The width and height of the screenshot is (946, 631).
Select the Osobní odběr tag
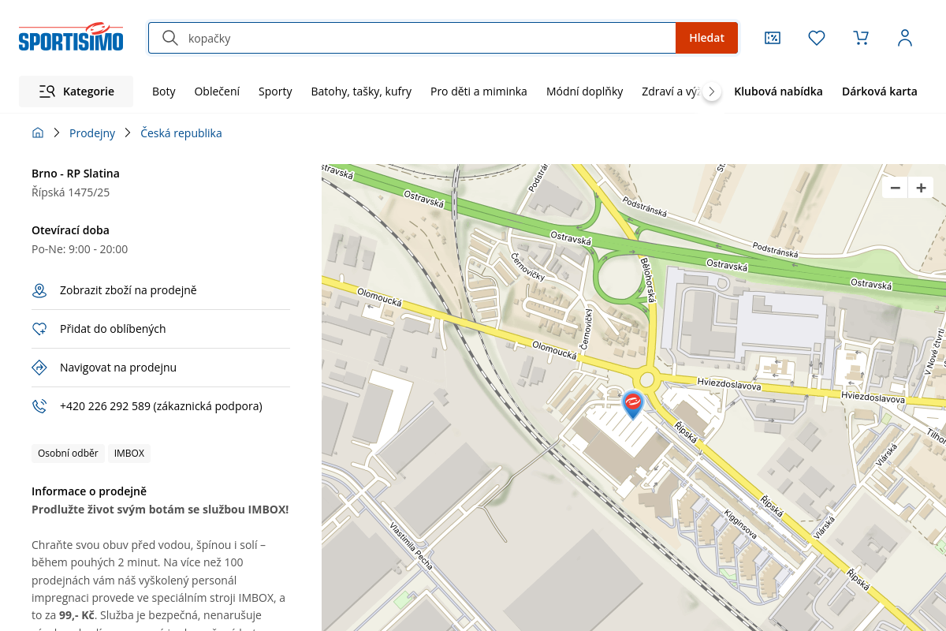[x=68, y=454]
